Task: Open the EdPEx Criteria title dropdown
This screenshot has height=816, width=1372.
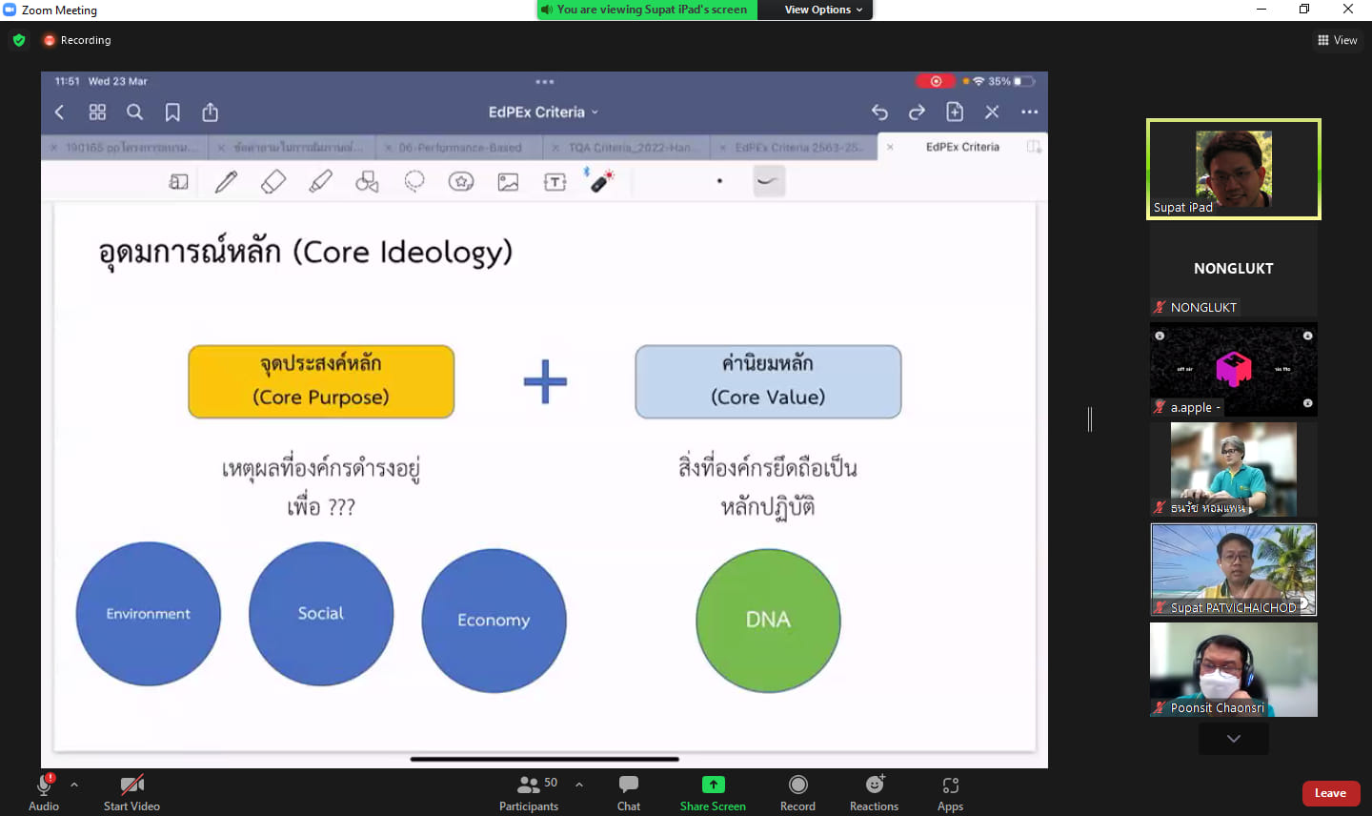Action: point(544,112)
